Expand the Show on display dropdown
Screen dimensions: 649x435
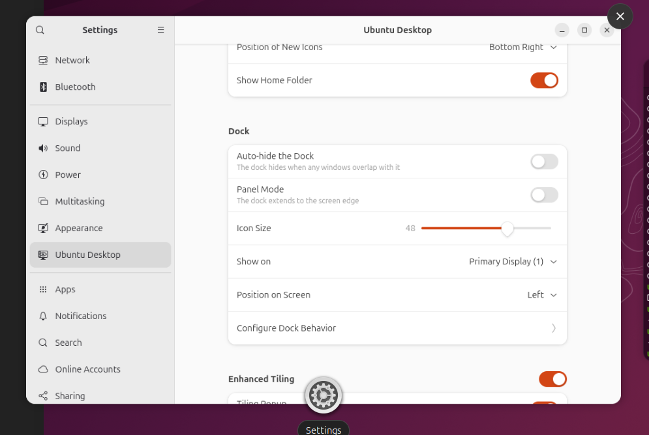tap(513, 262)
